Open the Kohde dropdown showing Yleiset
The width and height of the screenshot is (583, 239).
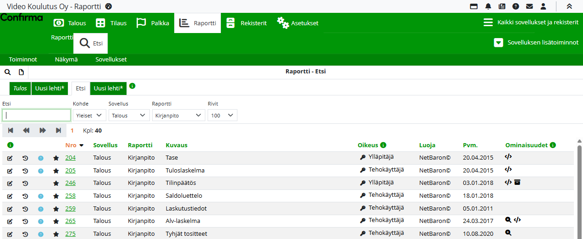pos(89,115)
